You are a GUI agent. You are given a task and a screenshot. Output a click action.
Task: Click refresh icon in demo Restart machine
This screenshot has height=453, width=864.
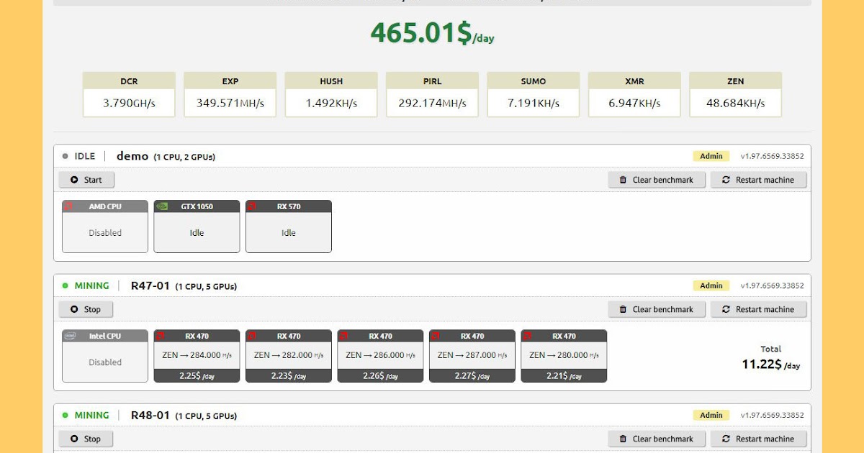pyautogui.click(x=726, y=180)
